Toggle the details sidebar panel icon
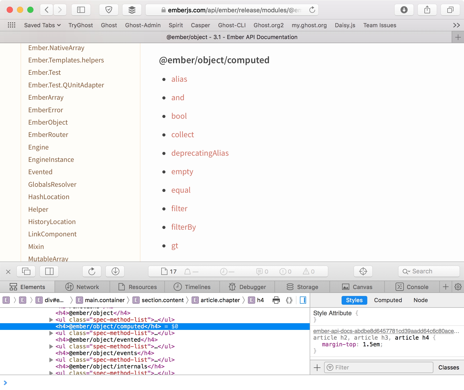The image size is (464, 390). pos(303,300)
